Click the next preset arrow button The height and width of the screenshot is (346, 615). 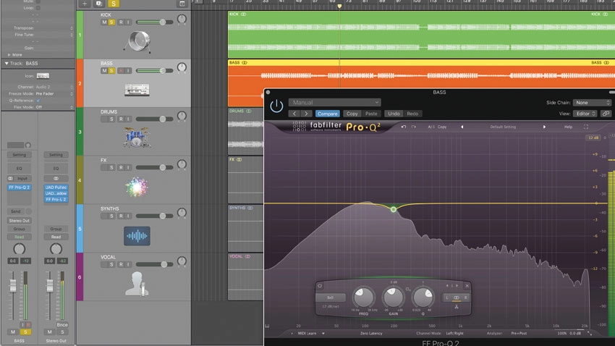click(x=306, y=114)
